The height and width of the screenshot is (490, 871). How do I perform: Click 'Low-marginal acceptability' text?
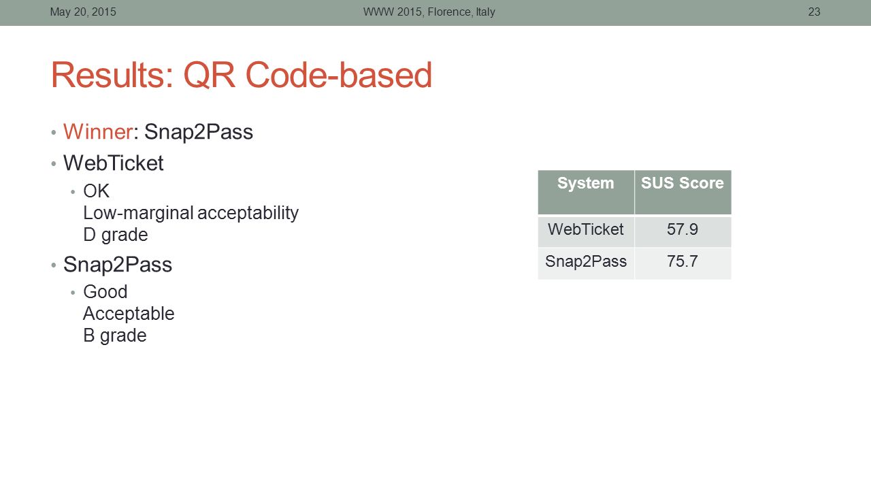[191, 213]
